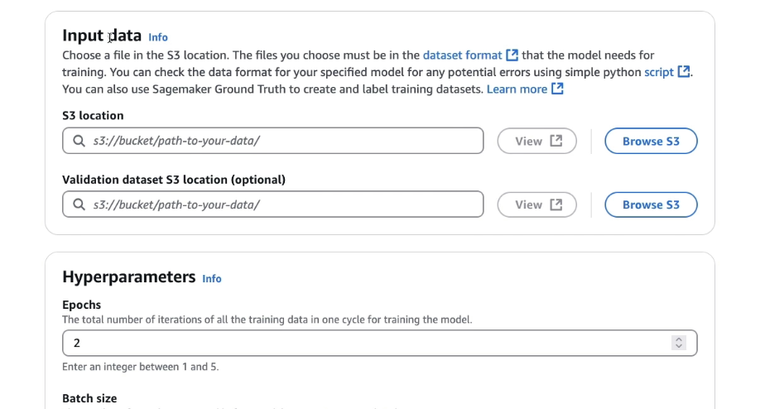Open Learn more about Ground Truth

(x=517, y=89)
